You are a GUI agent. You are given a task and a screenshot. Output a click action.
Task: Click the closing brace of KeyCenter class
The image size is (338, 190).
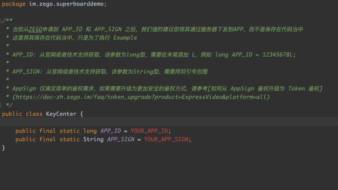pos(4,148)
